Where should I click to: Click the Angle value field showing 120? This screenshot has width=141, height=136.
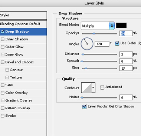click(102, 44)
